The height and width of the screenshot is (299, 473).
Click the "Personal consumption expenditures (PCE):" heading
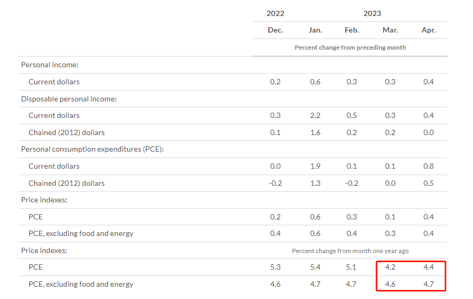(92, 149)
